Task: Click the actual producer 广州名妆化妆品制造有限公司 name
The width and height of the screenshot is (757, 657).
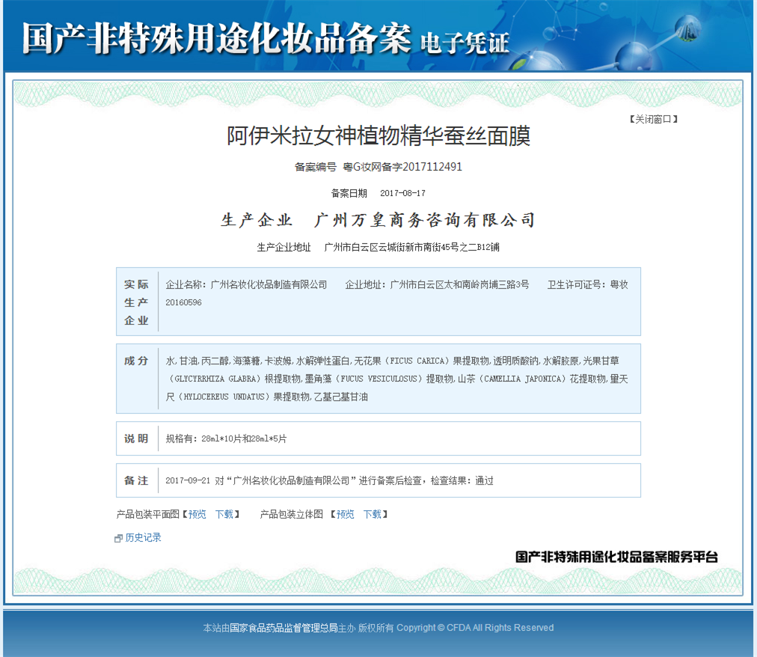Action: [269, 284]
